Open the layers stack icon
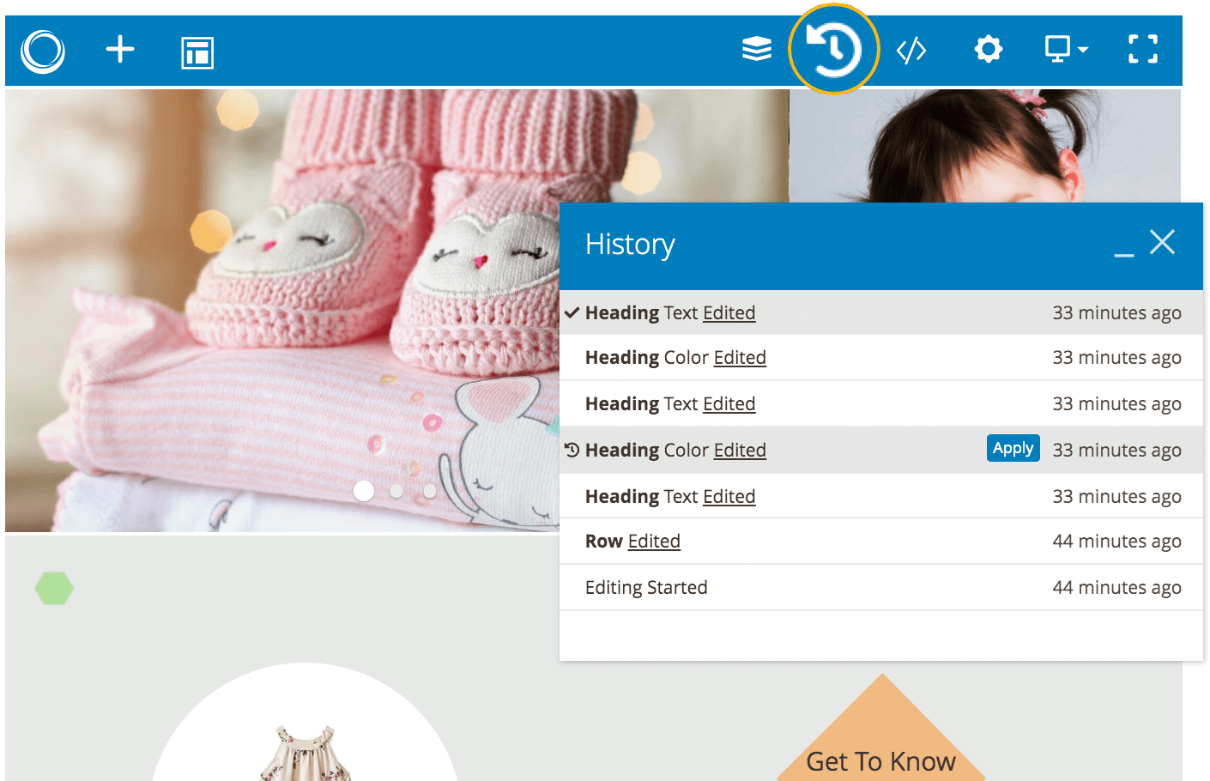This screenshot has width=1210, height=781. (x=757, y=50)
